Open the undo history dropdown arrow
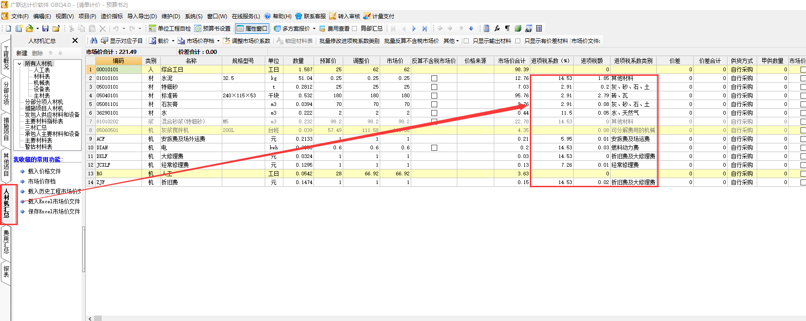Image resolution: width=806 pixels, height=321 pixels. pyautogui.click(x=123, y=29)
